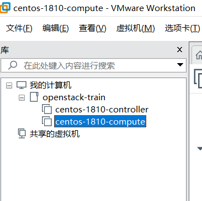This screenshot has width=202, height=201.
Task: Open the 文件(F) menu
Action: pyautogui.click(x=19, y=28)
